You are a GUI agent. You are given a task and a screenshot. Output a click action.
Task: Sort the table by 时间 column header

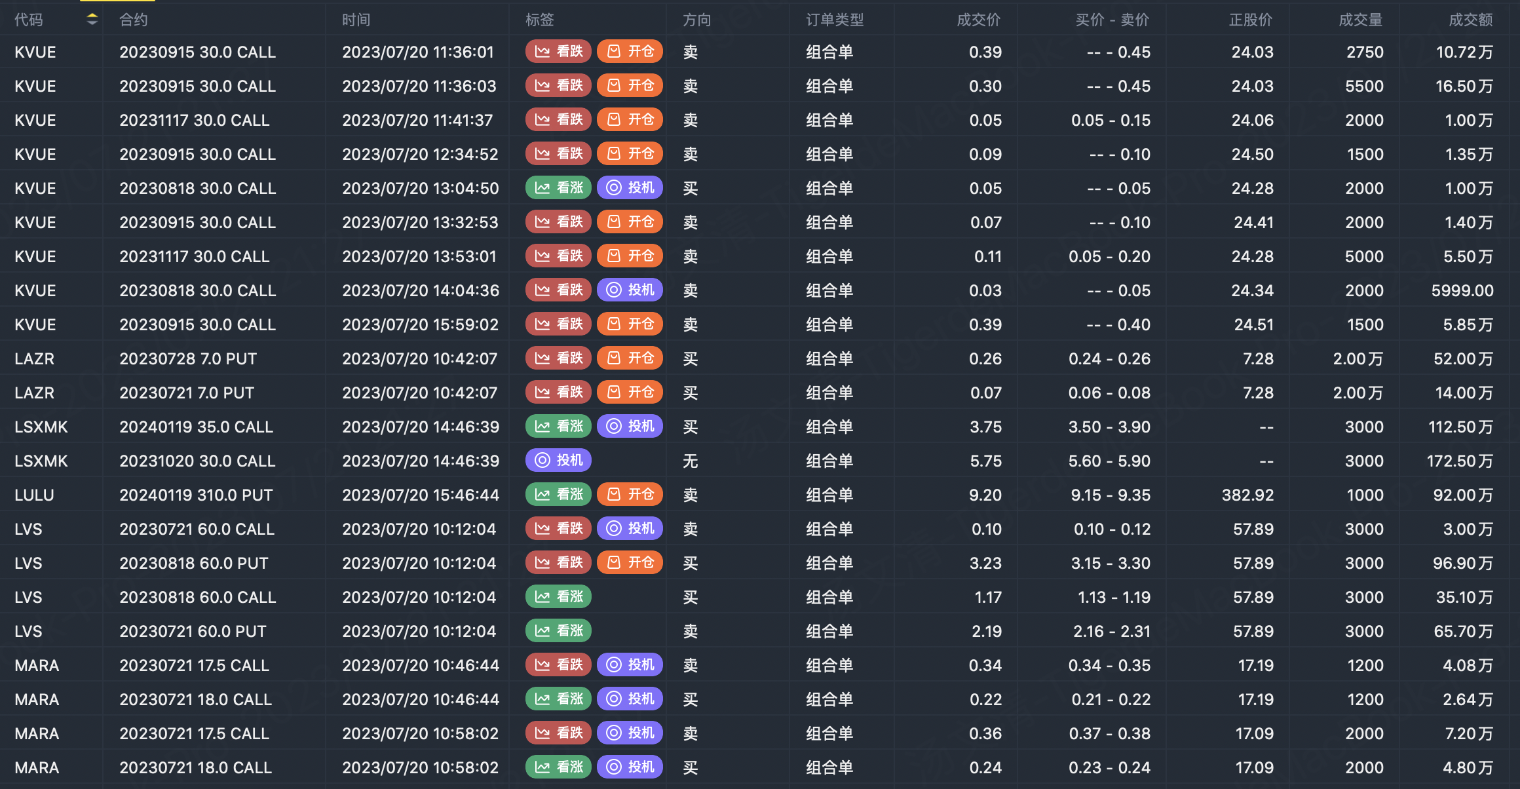[356, 20]
